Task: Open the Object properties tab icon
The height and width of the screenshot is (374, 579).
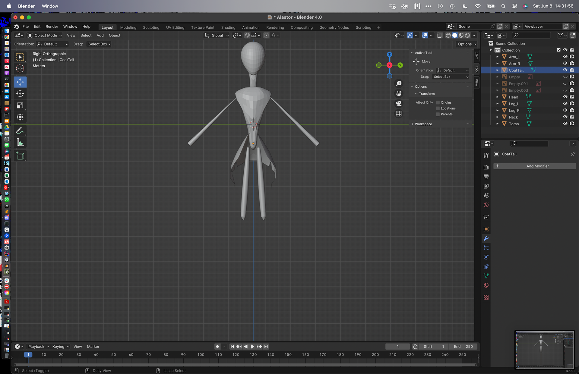Action: pyautogui.click(x=486, y=229)
